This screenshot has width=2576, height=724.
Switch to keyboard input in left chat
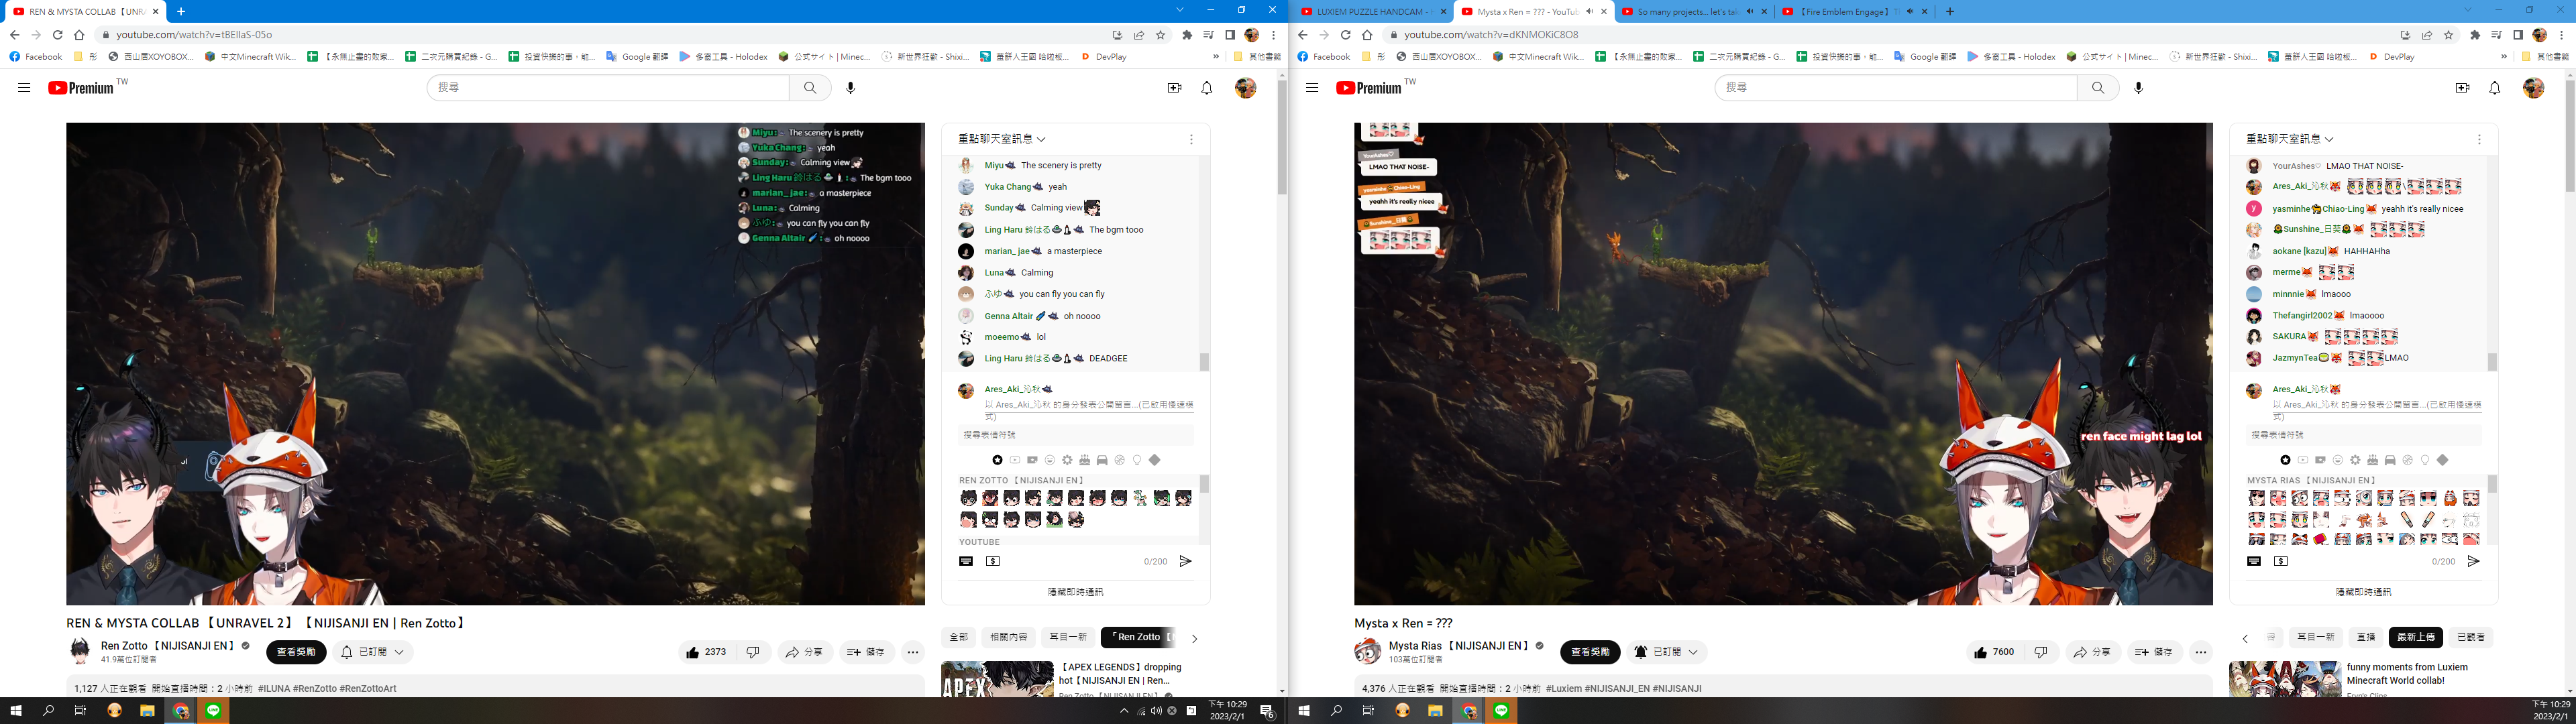click(966, 561)
